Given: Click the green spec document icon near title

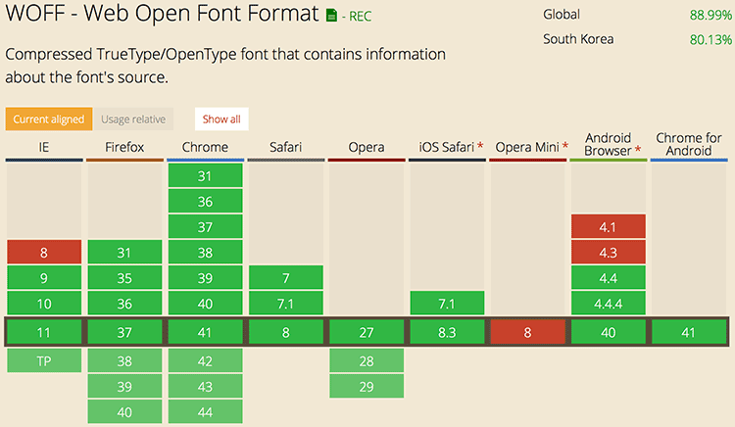Looking at the screenshot, I should [x=331, y=16].
